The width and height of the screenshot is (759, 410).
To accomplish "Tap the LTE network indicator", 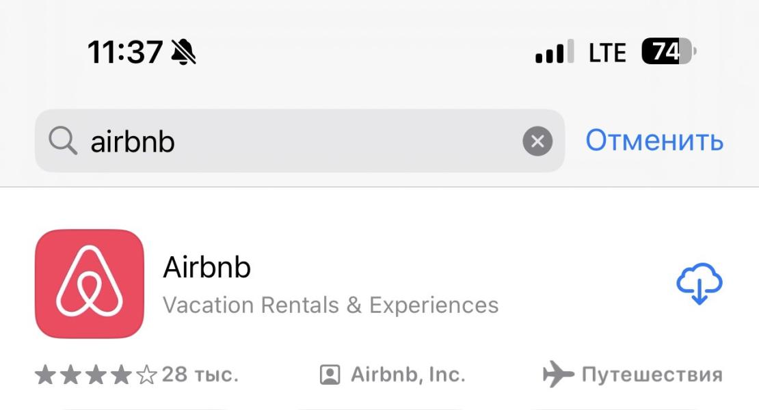I will (607, 52).
